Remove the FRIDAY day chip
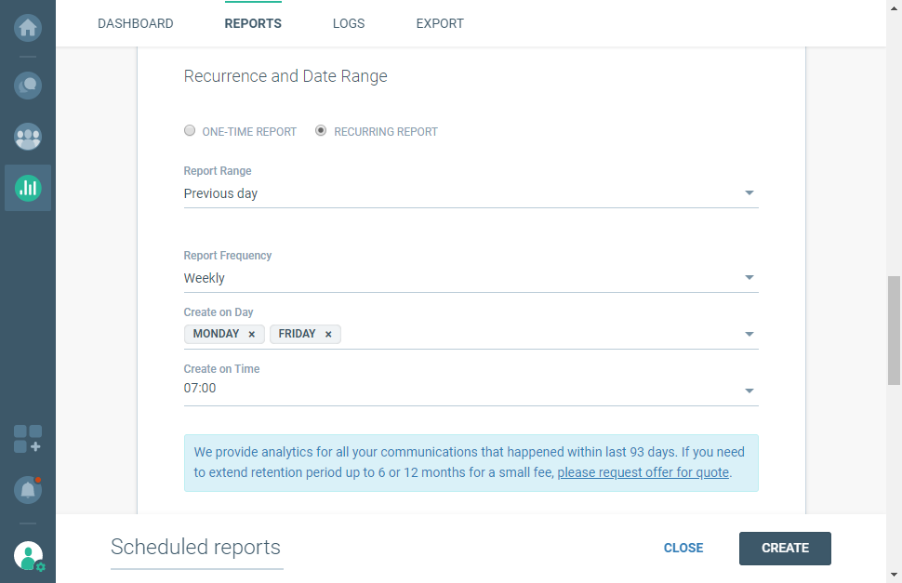The height and width of the screenshot is (583, 902). (328, 334)
